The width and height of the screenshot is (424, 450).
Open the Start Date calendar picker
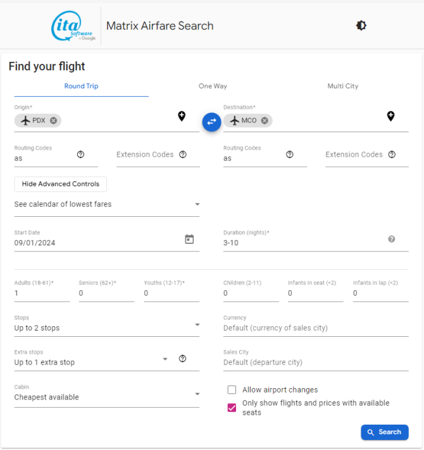(189, 239)
